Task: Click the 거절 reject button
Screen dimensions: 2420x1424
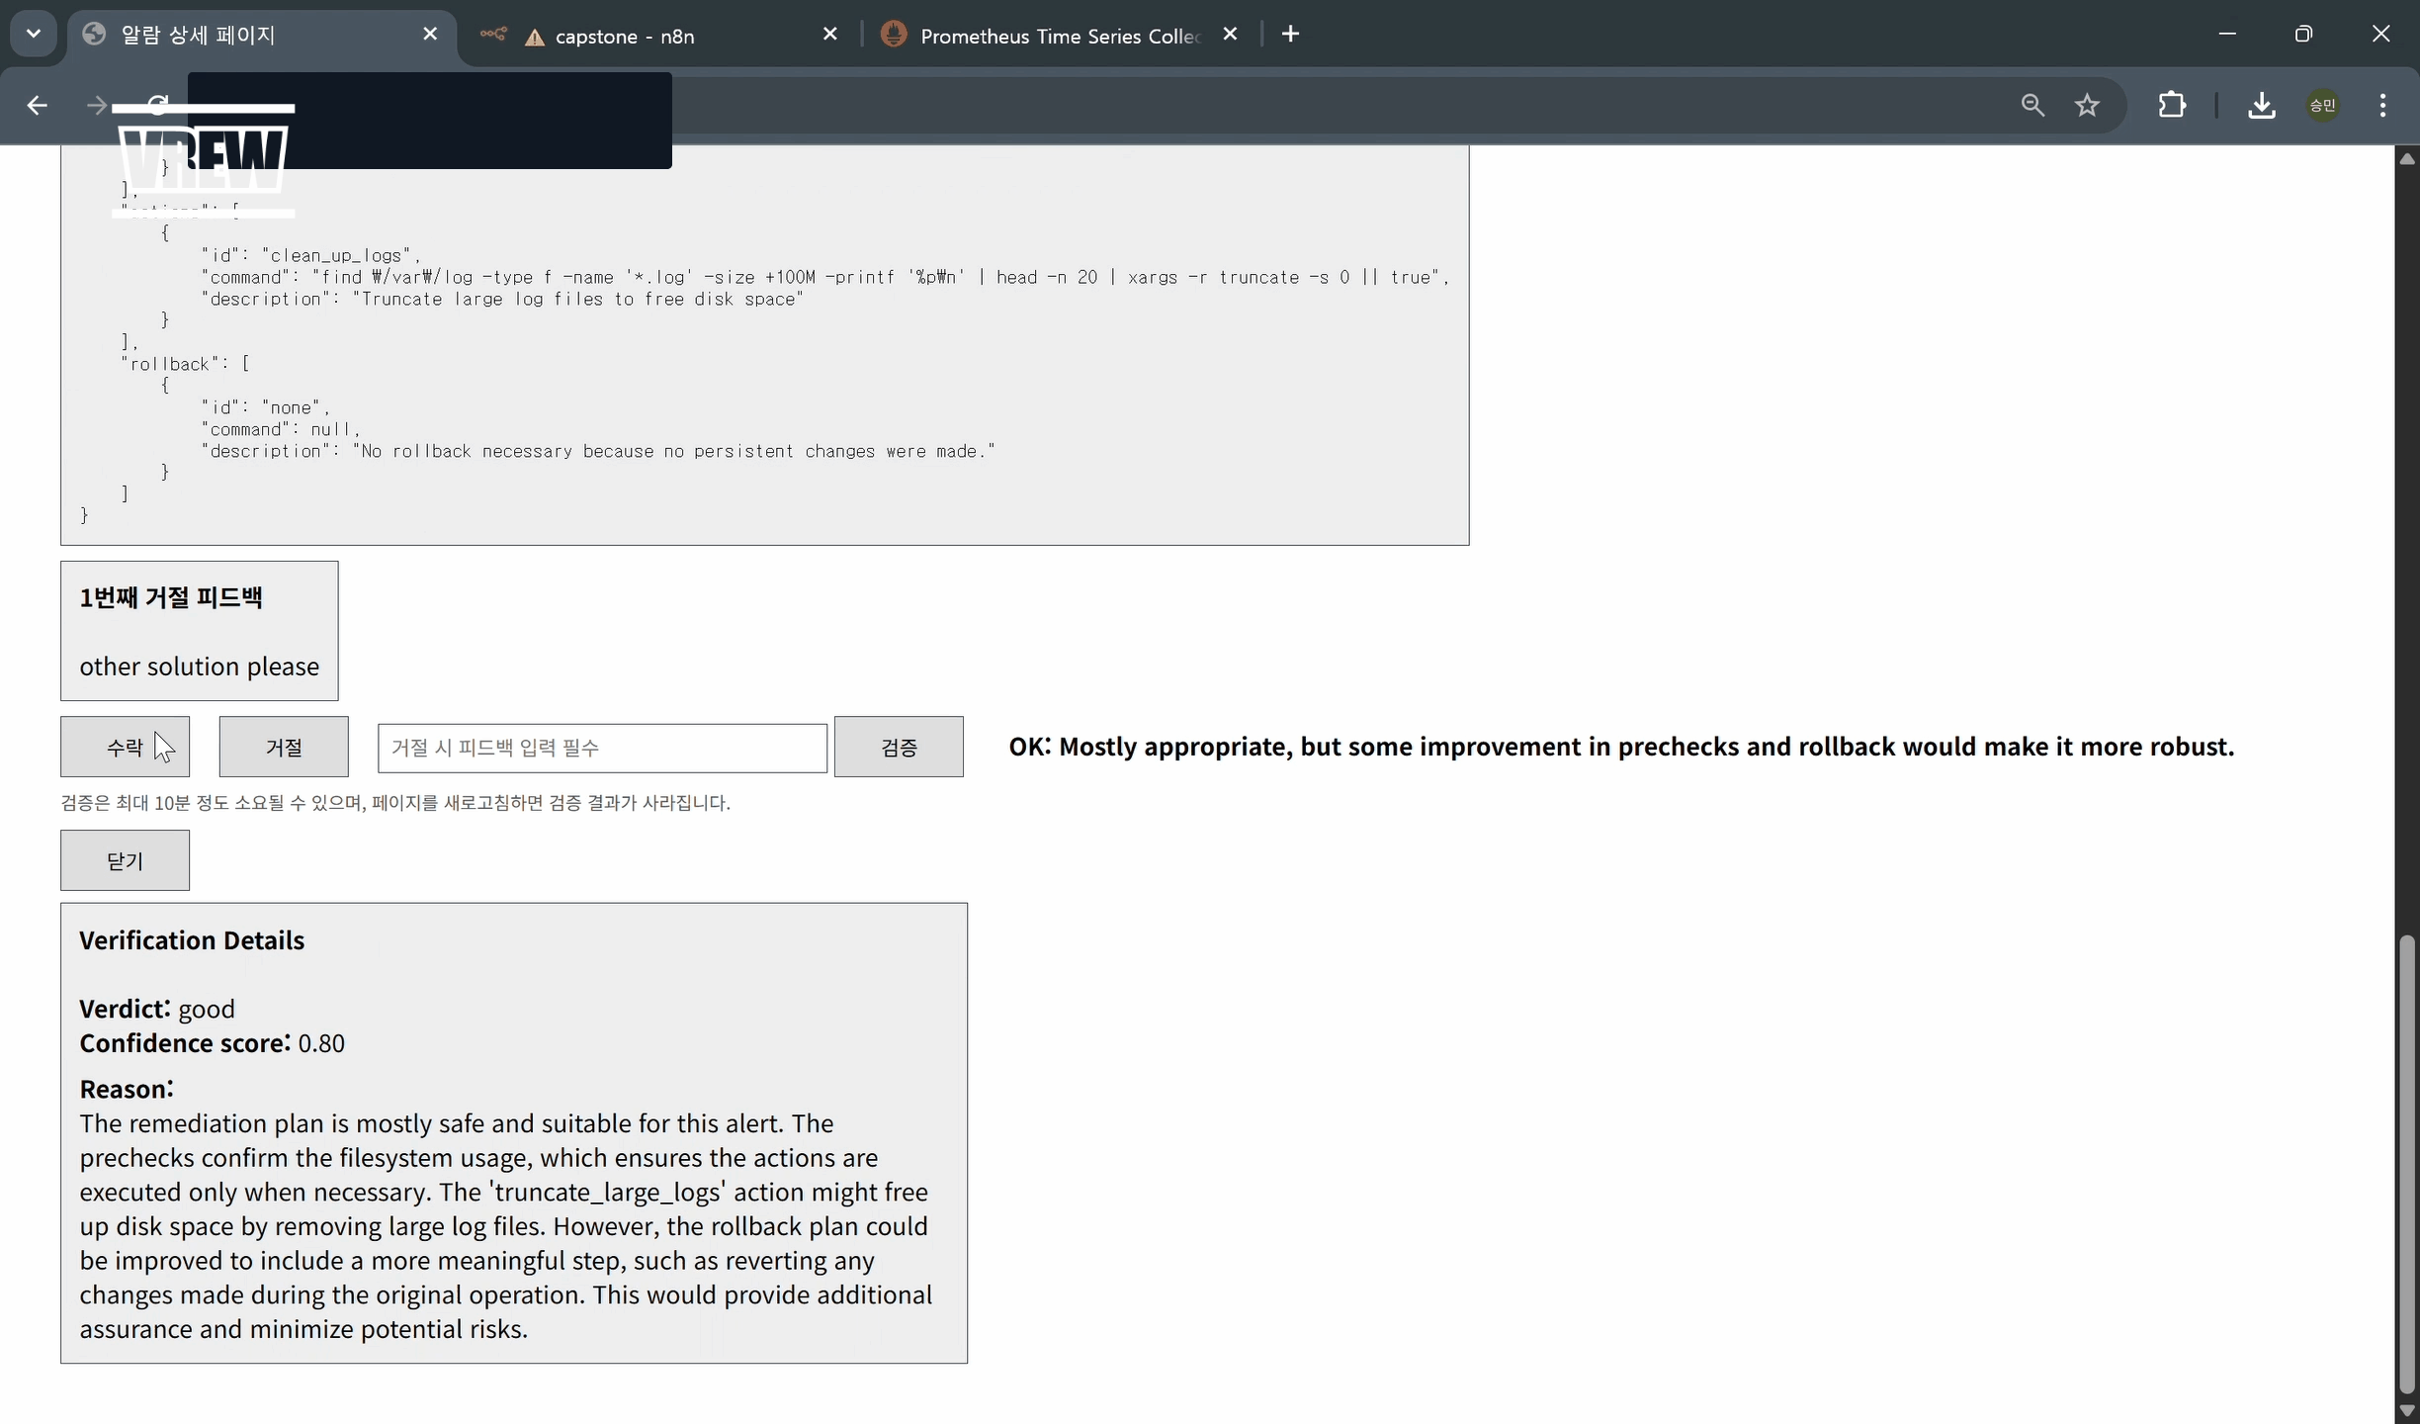Action: pyautogui.click(x=284, y=747)
